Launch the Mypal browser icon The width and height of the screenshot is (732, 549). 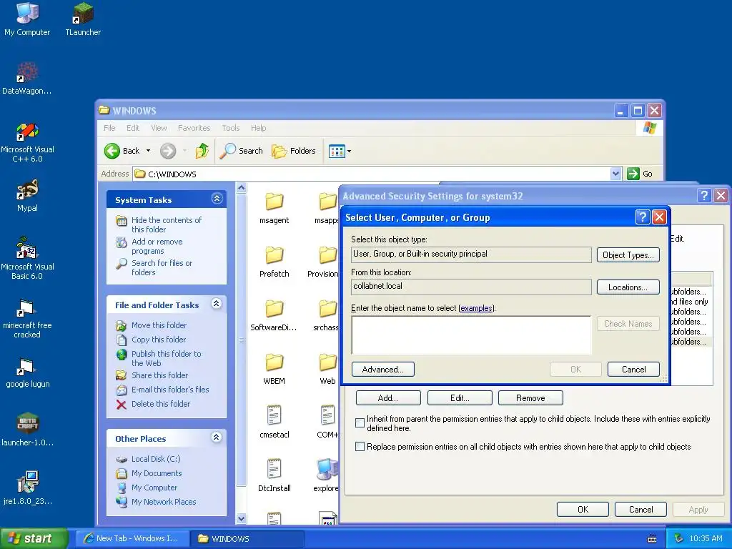click(x=27, y=196)
